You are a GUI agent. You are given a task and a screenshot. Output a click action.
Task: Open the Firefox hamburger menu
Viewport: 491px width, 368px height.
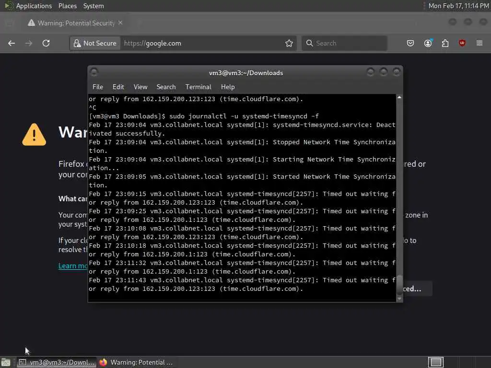click(479, 43)
